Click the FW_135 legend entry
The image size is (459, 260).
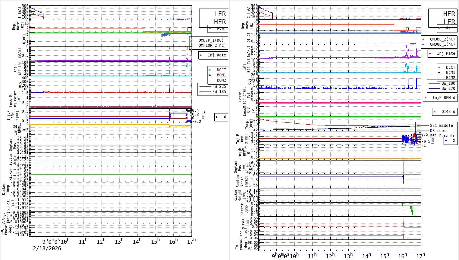pos(219,92)
